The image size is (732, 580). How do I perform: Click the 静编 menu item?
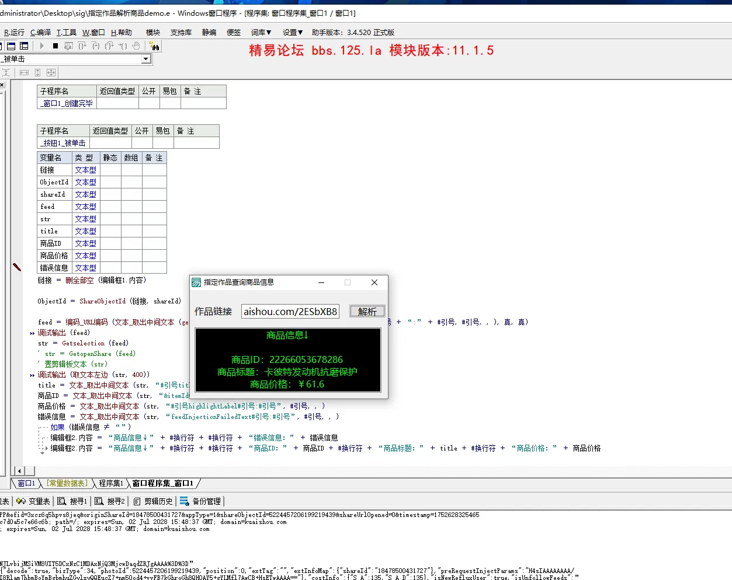coord(209,33)
